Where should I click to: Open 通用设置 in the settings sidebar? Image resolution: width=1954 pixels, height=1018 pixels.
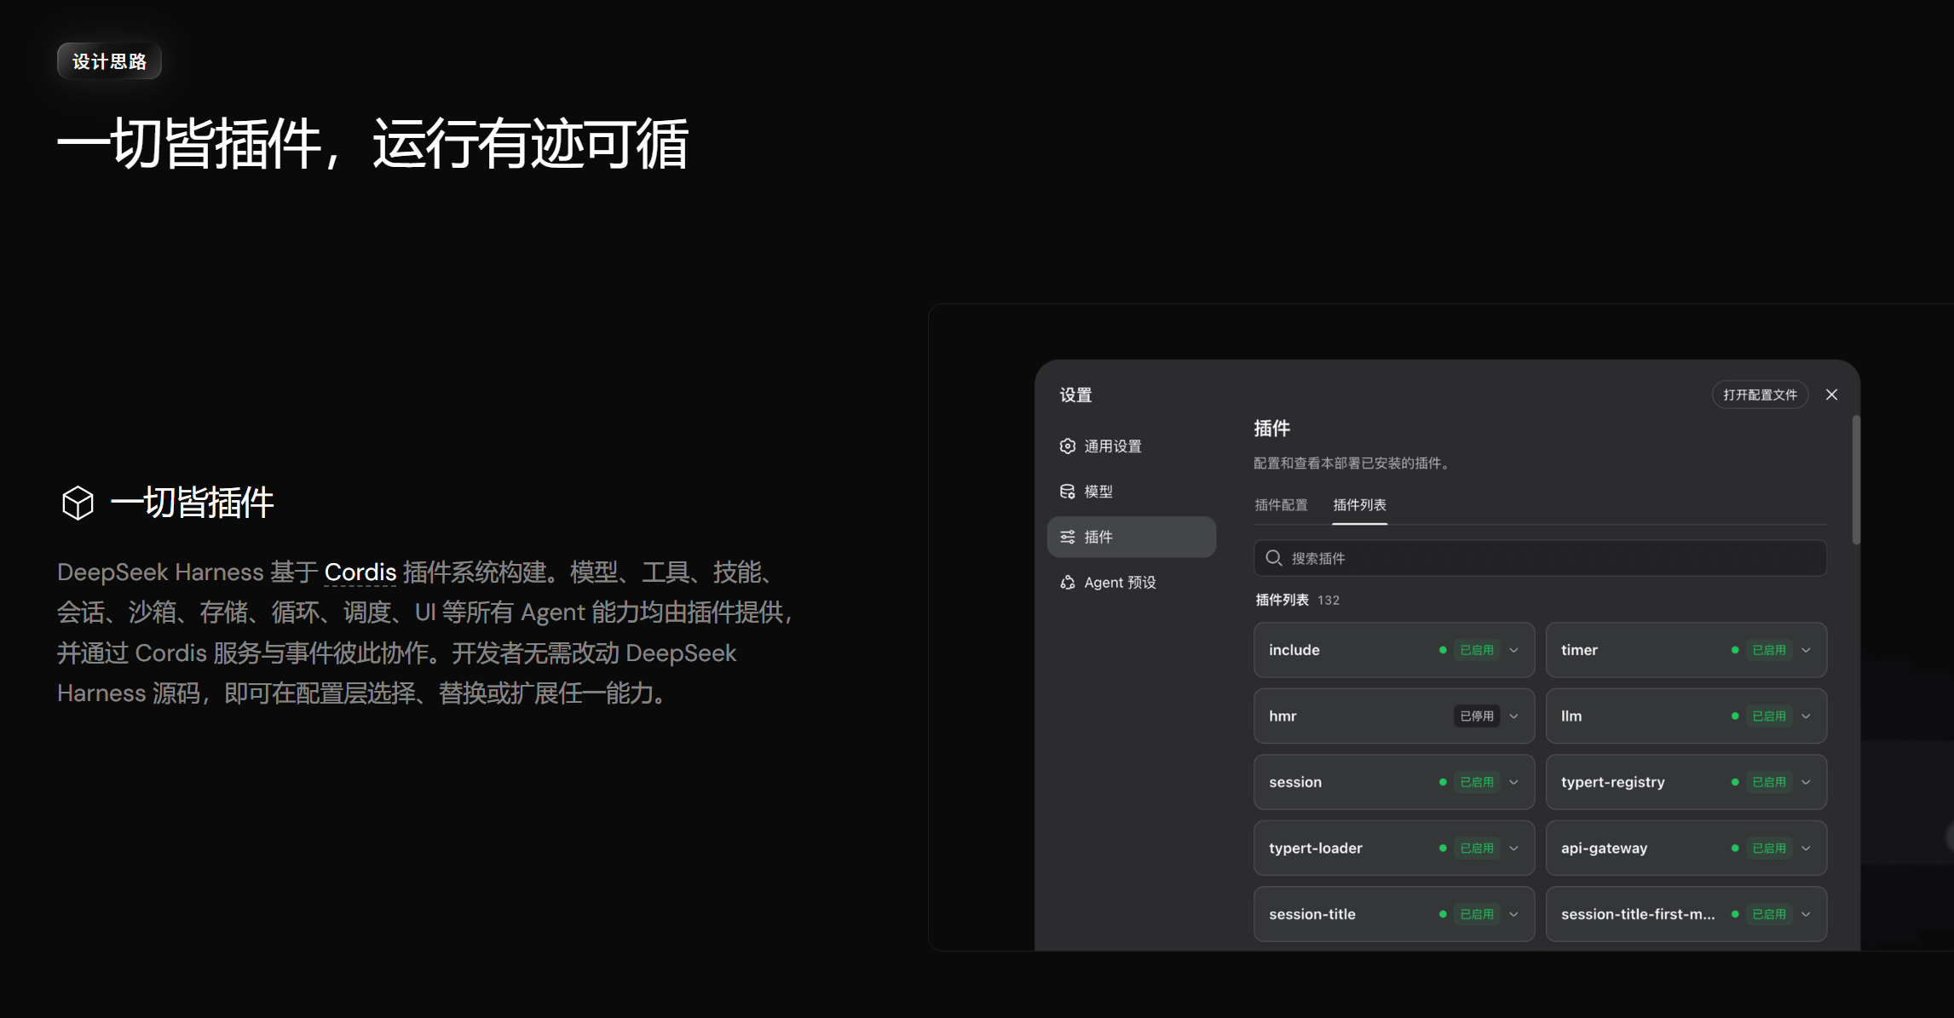pos(1131,446)
